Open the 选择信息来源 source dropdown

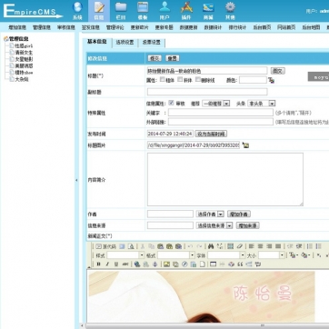(x=214, y=225)
